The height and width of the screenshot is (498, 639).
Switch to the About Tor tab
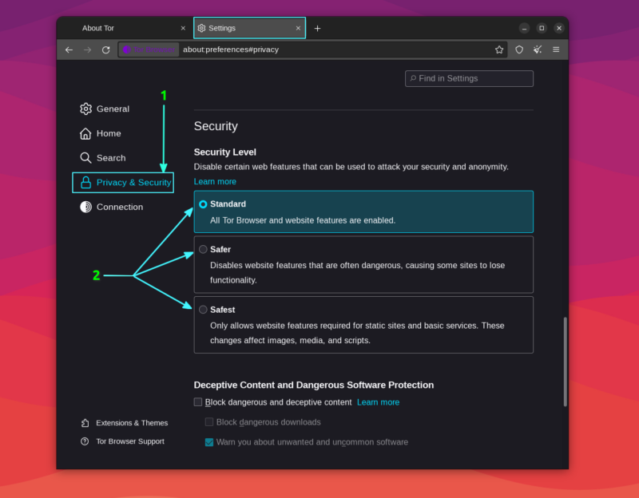98,27
